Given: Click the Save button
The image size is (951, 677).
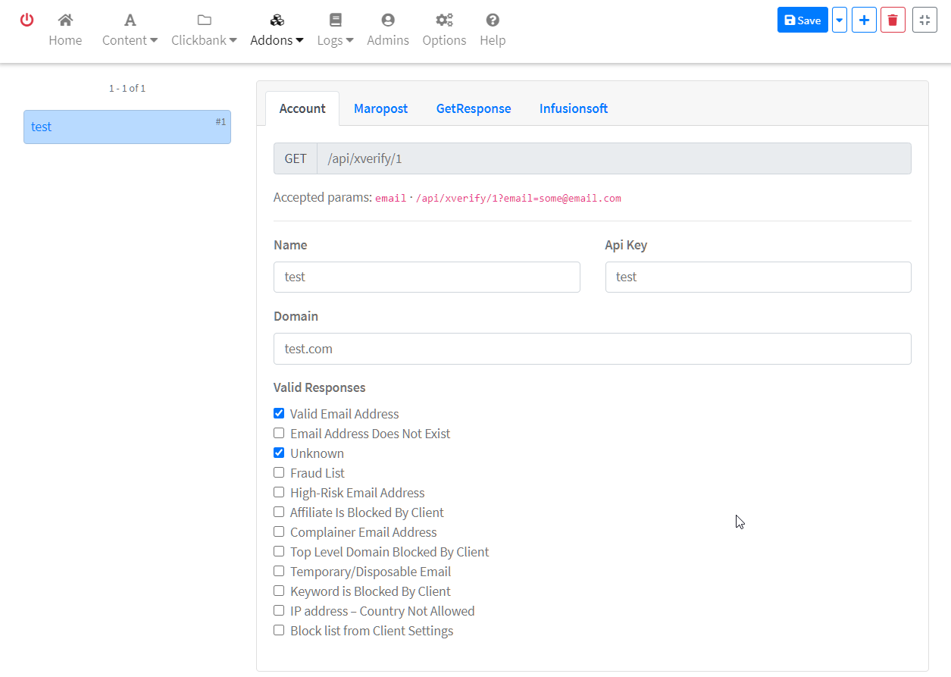Looking at the screenshot, I should [802, 20].
